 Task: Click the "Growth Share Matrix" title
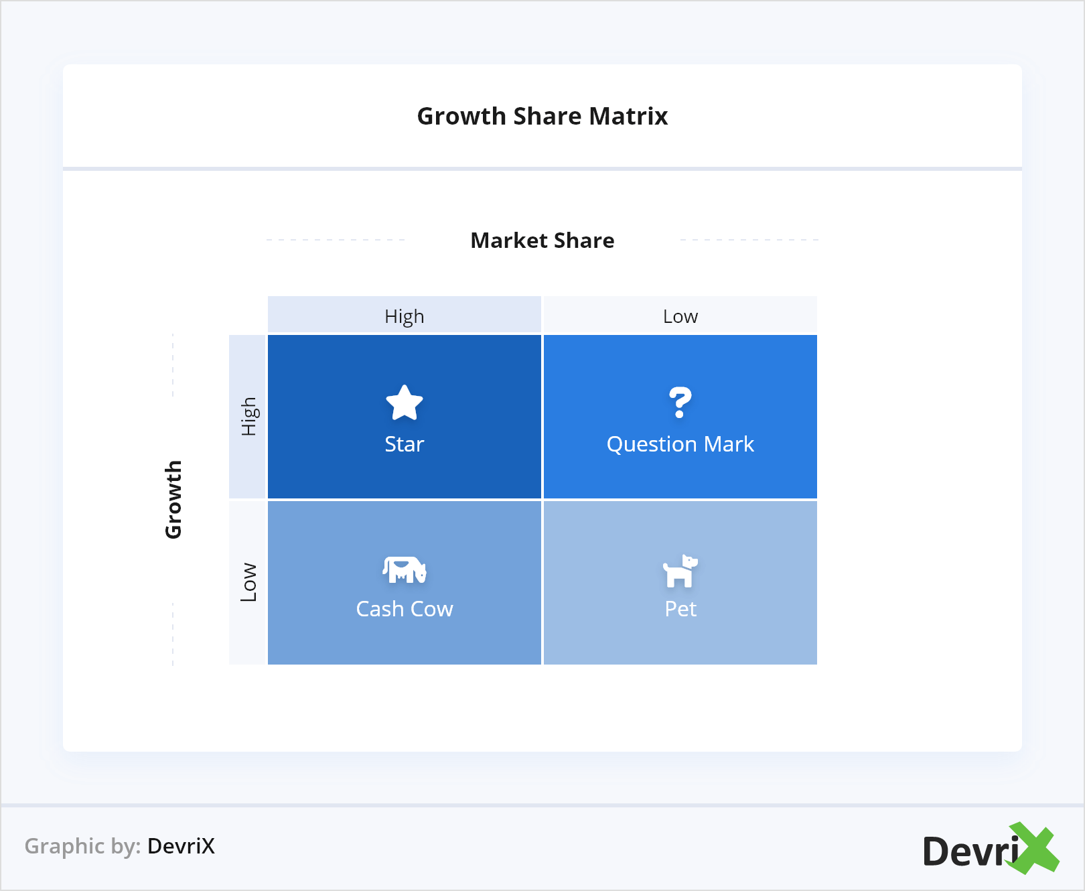[x=542, y=117]
